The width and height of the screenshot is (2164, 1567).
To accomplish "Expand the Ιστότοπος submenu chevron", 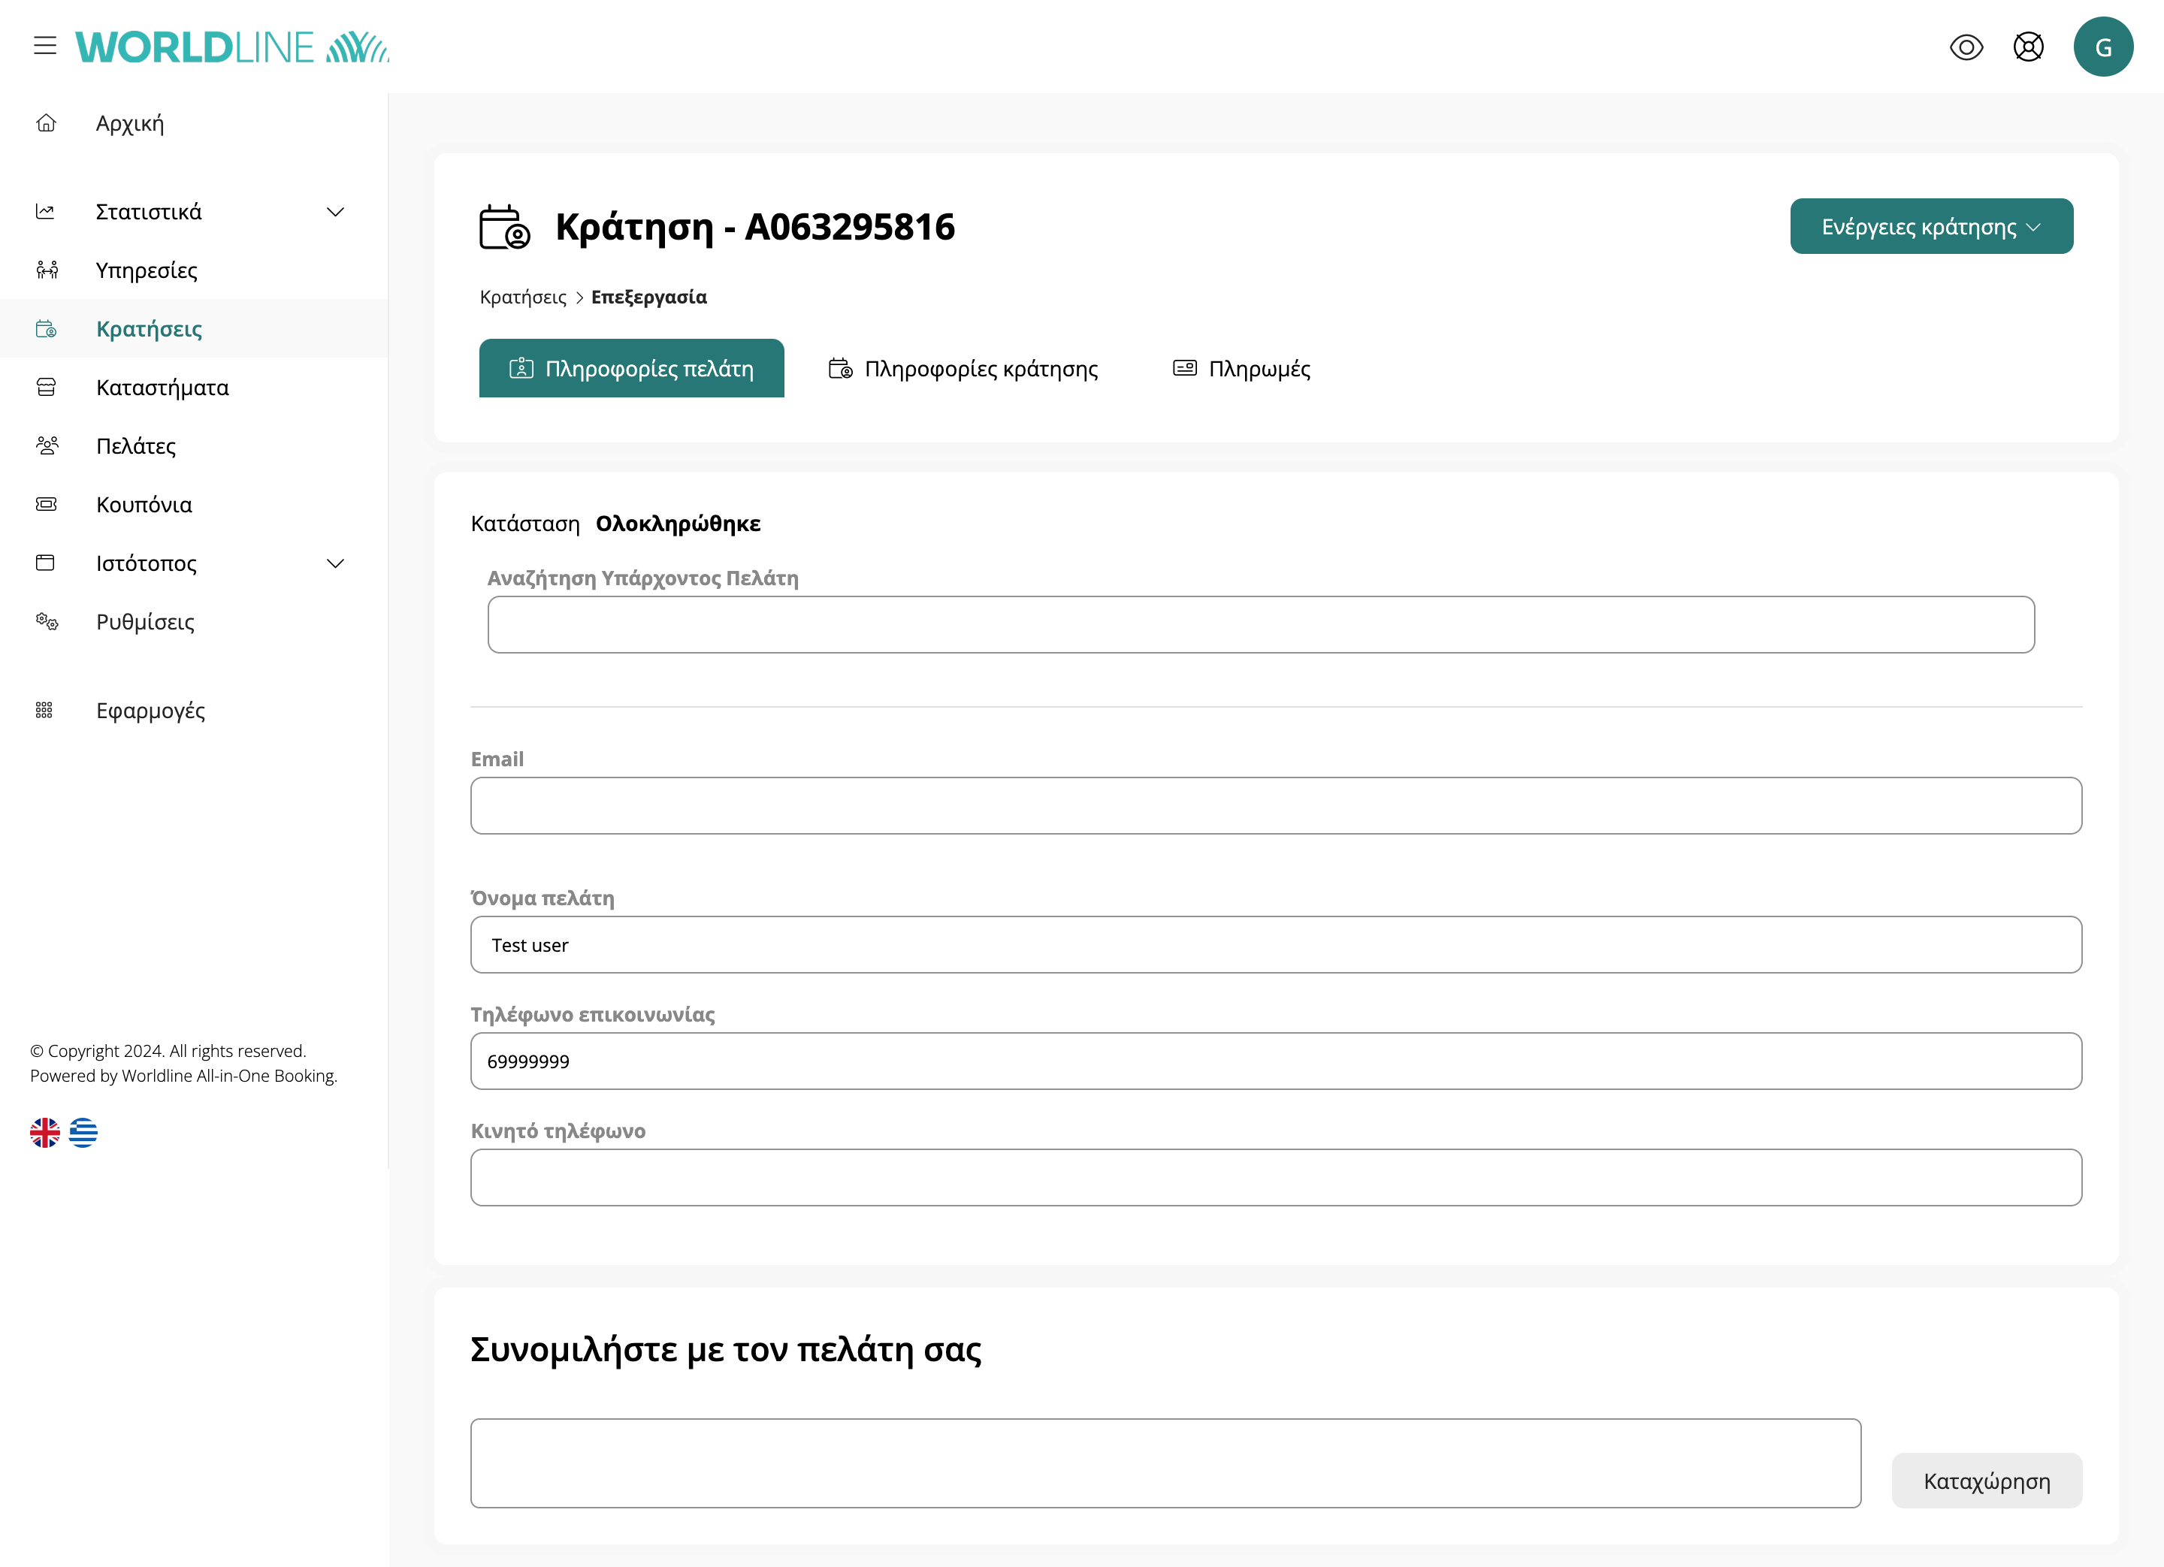I will click(335, 563).
